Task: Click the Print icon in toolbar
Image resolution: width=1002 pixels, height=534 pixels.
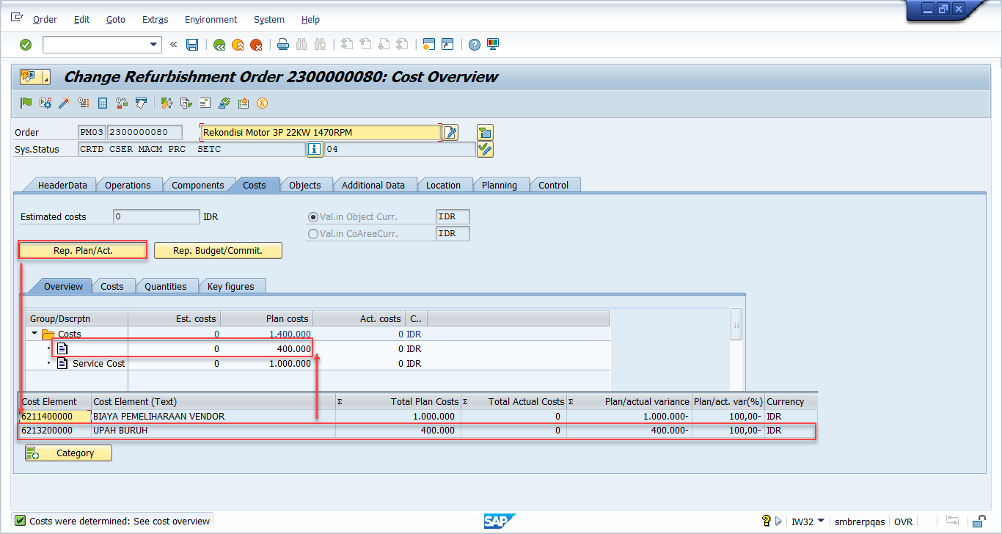Action: [x=283, y=45]
